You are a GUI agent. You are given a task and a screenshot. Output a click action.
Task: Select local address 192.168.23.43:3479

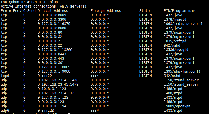coord(60,84)
